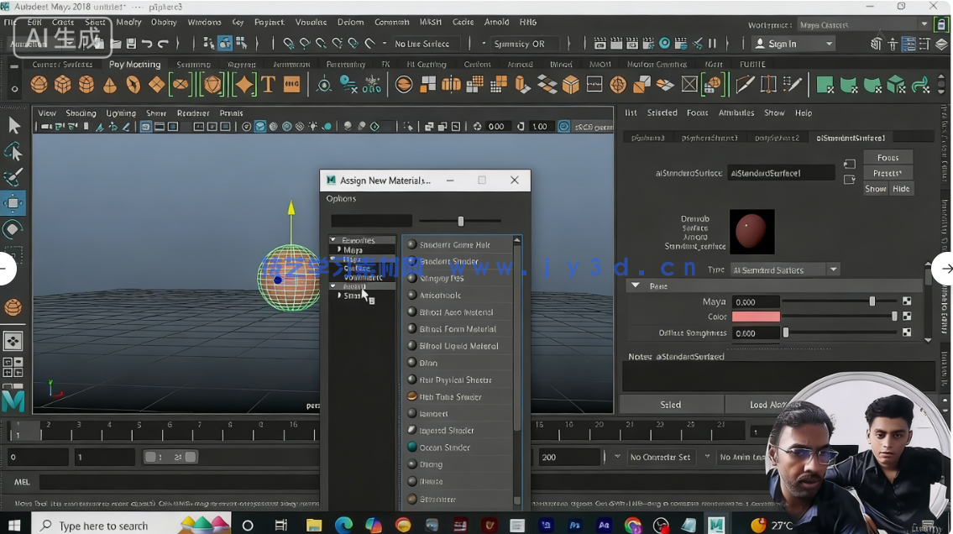Collapse the Base section disclosure triangle
The image size is (953, 534).
(636, 286)
